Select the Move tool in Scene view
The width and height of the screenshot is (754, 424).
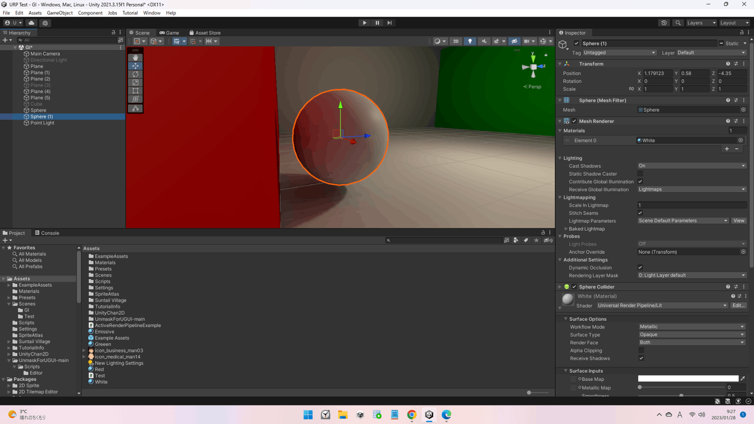[135, 66]
